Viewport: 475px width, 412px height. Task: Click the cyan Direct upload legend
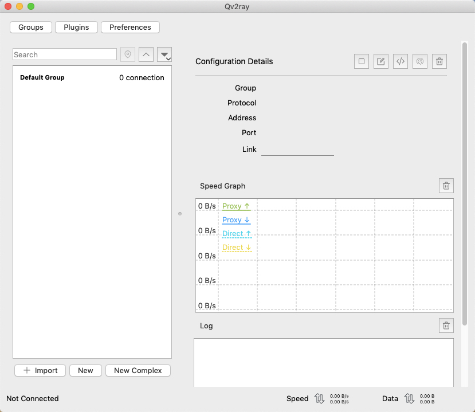pos(237,234)
